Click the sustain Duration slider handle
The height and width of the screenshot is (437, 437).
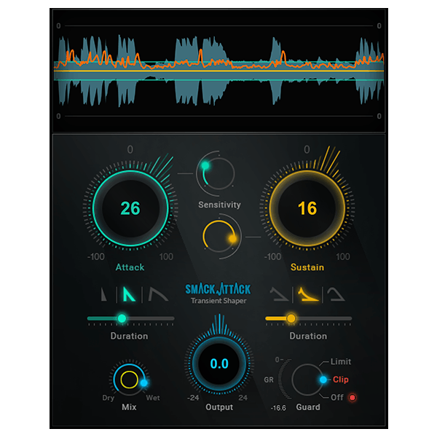[x=291, y=318]
